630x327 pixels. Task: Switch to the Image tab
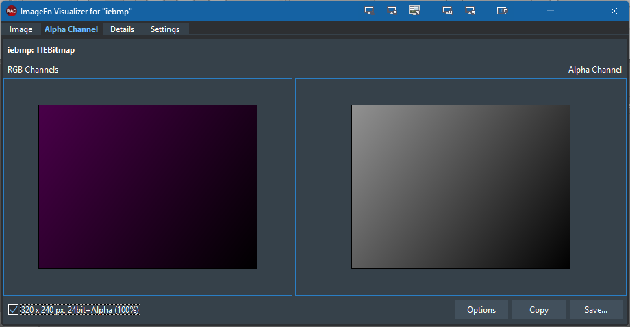pyautogui.click(x=21, y=29)
